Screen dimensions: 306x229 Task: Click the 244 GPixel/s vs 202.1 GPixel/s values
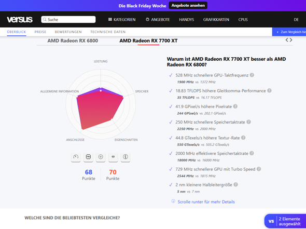click(x=202, y=113)
